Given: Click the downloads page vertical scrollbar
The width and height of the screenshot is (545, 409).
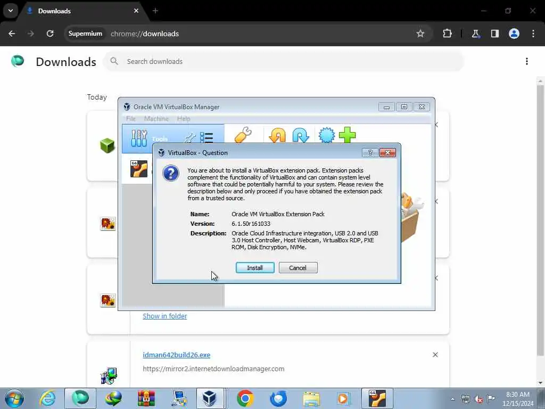Looking at the screenshot, I should 540,221.
